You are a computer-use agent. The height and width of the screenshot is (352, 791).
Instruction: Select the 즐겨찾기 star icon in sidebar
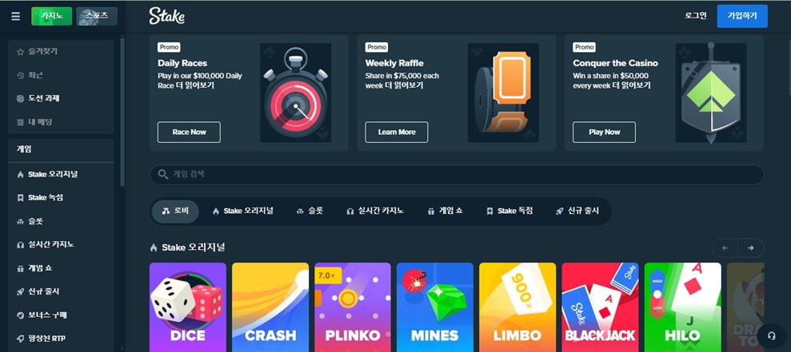20,52
